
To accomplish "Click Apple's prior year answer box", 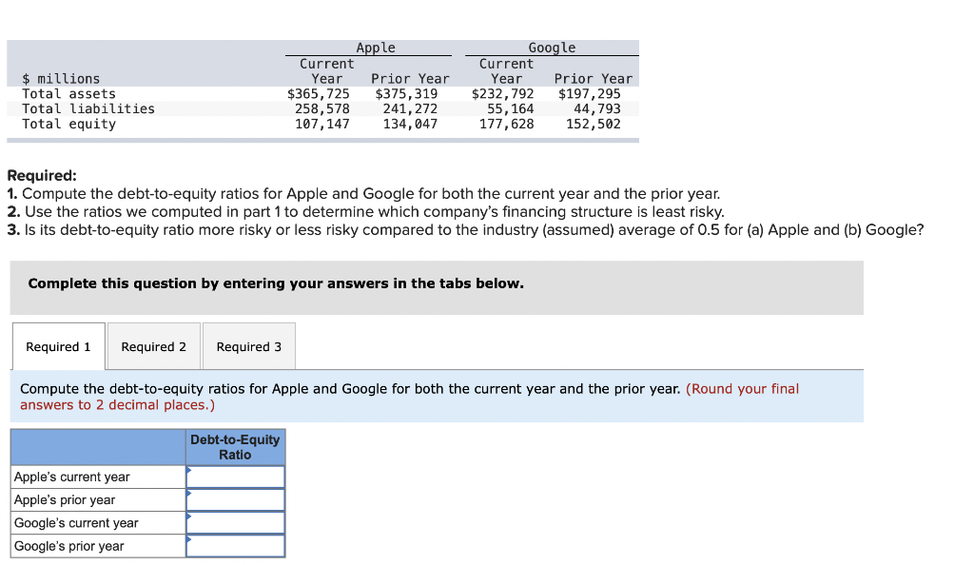I will (x=238, y=499).
